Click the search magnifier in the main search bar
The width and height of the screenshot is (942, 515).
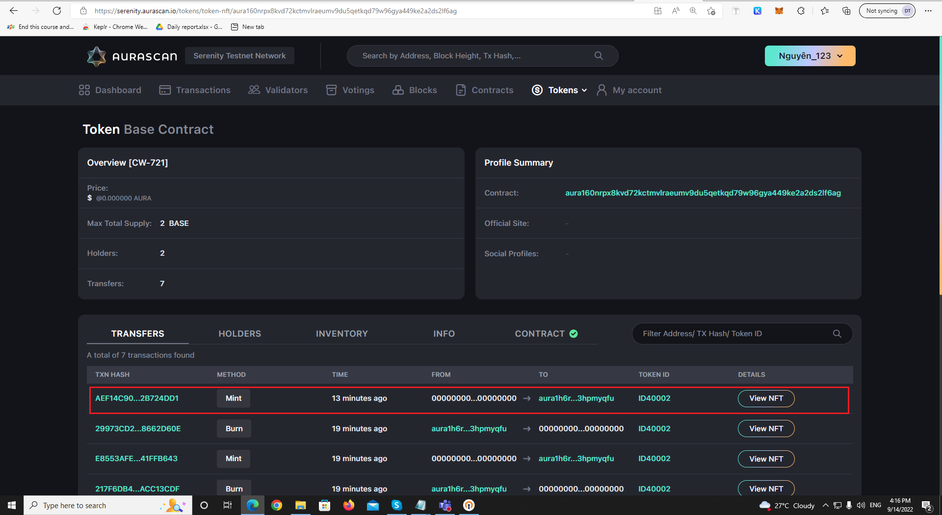pyautogui.click(x=598, y=55)
